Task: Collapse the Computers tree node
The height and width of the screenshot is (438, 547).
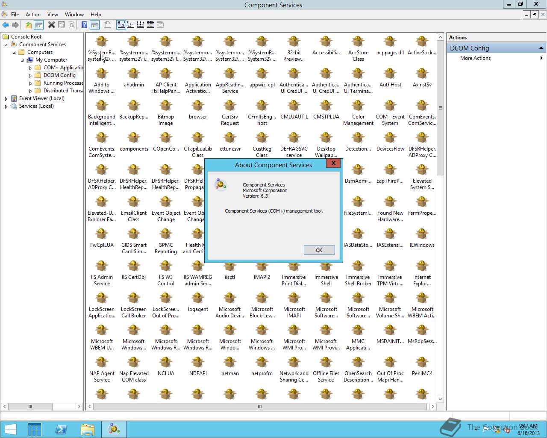Action: point(14,52)
